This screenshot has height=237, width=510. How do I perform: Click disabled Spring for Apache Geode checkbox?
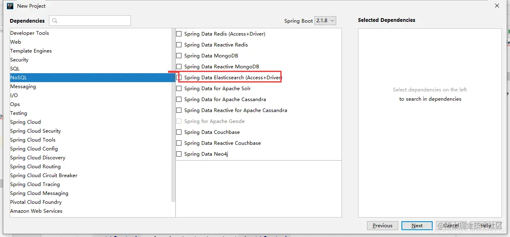[x=179, y=121]
